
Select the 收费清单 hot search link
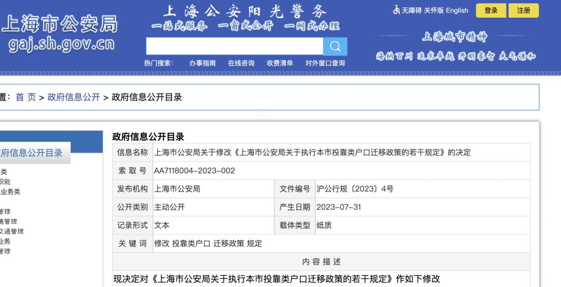(x=279, y=63)
